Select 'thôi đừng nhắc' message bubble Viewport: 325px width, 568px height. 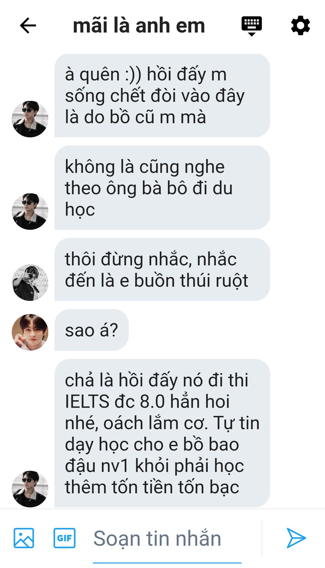tap(162, 270)
